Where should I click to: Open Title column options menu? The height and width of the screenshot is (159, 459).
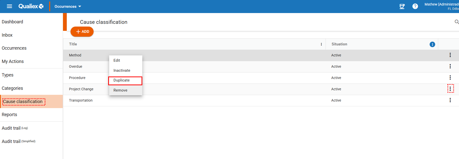(321, 44)
